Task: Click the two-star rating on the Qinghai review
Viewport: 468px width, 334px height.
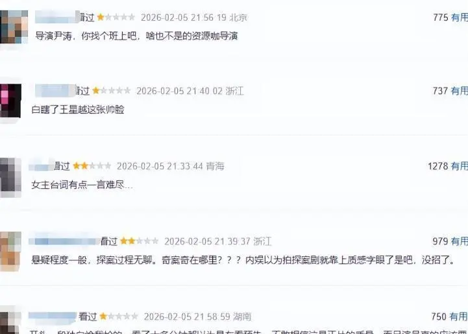Action: (x=92, y=166)
